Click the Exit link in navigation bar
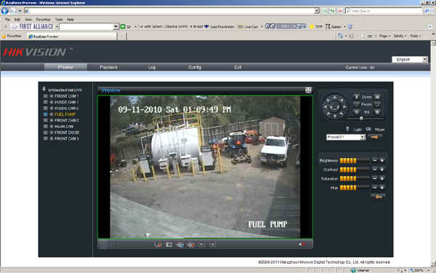 238,67
